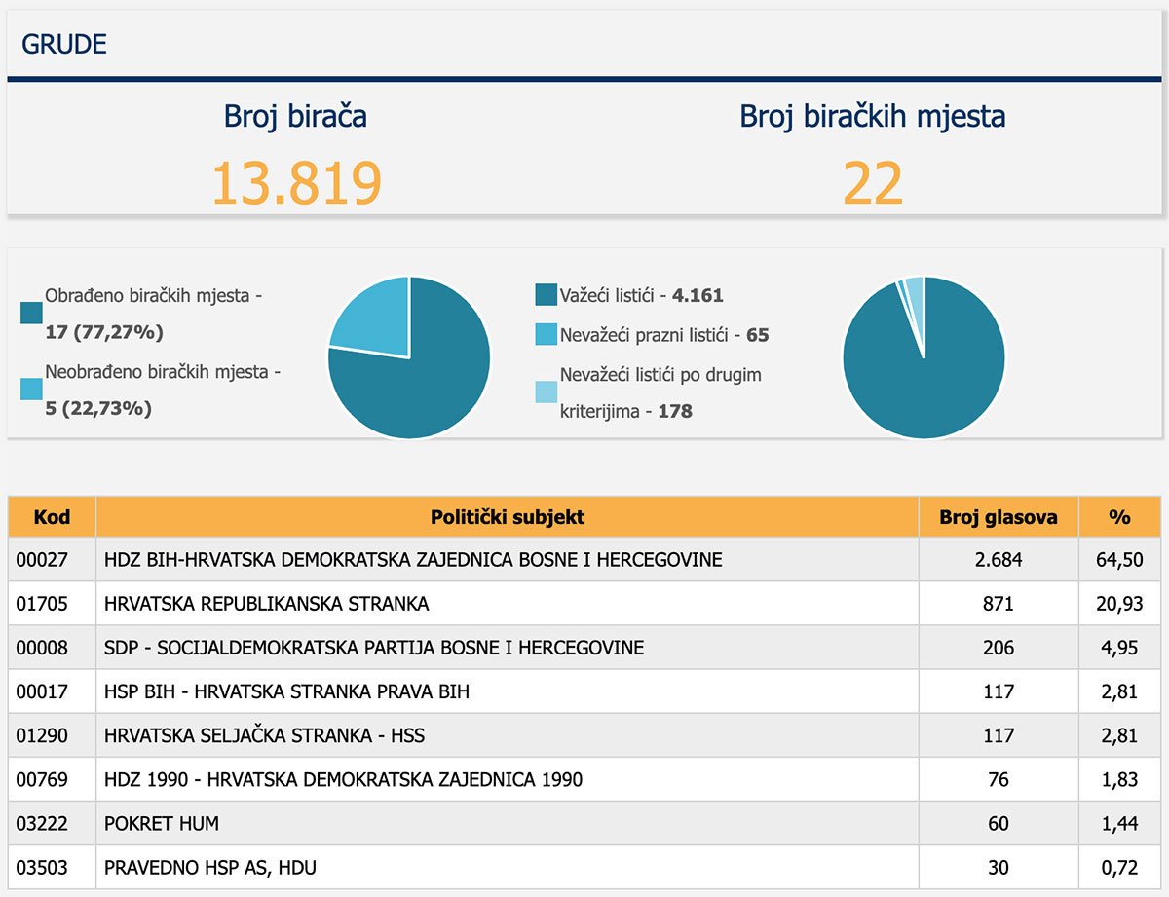Viewport: 1169px width, 897px height.
Task: Click the 'Važeći listići' legend color swatch
Action: [546, 295]
